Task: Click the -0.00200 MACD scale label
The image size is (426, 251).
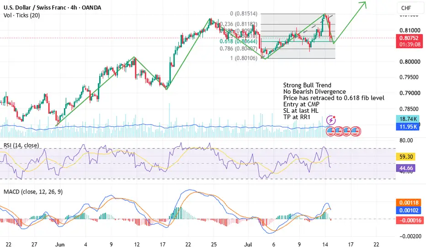Action: click(x=410, y=236)
